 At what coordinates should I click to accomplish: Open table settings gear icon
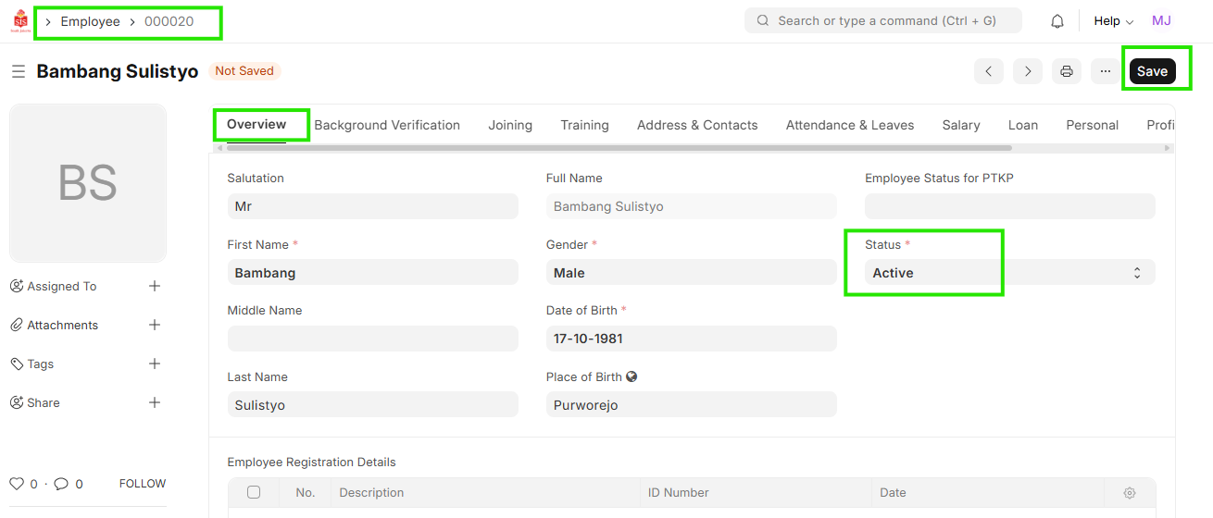point(1130,493)
